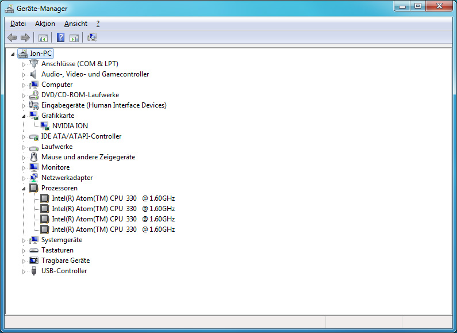Click the Geräte-Manager title bar icon
457x333 pixels.
tap(9, 9)
